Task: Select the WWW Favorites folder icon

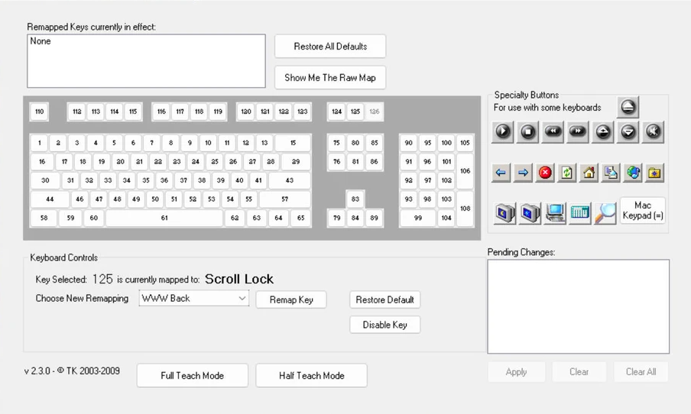Action: [x=654, y=173]
